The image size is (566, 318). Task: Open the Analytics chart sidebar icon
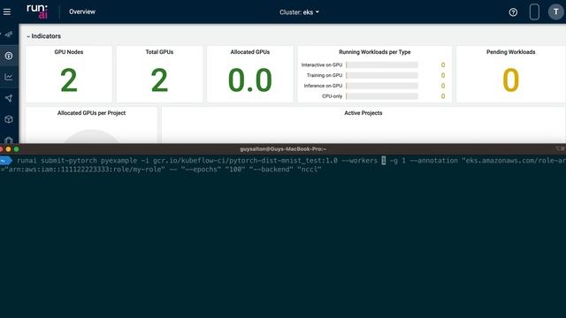click(x=9, y=77)
